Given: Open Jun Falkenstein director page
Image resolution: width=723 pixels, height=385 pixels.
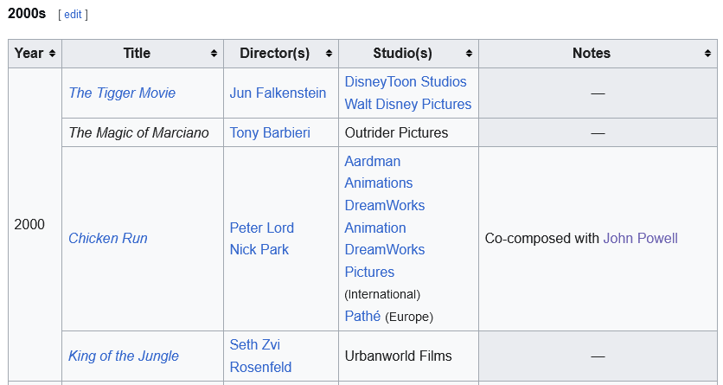Looking at the screenshot, I should pyautogui.click(x=278, y=93).
